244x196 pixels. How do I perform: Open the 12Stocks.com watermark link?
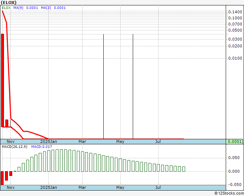[229, 193]
